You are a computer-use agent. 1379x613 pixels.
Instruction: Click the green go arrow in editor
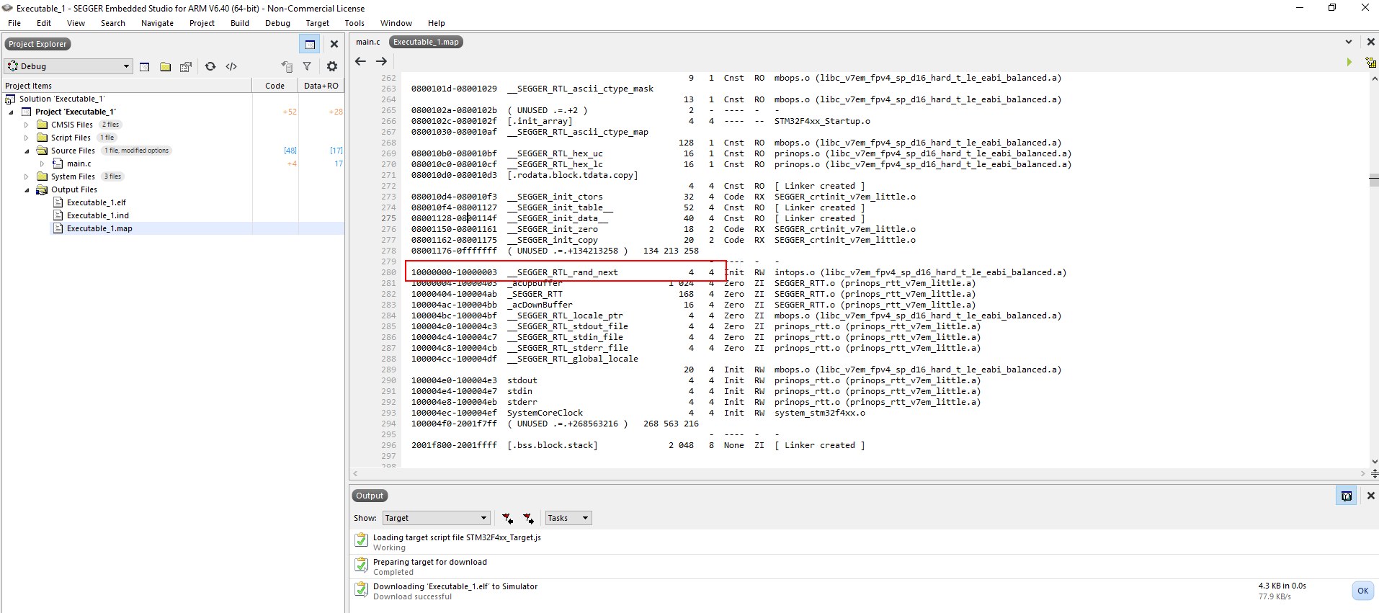[1349, 62]
